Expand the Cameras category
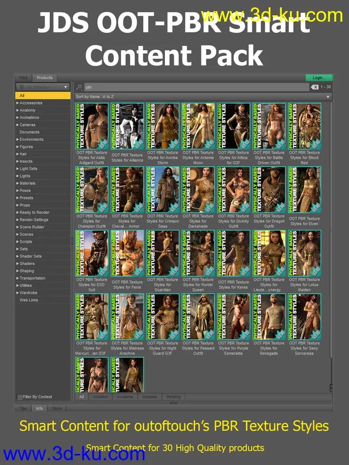Image resolution: width=349 pixels, height=465 pixels. (17, 125)
